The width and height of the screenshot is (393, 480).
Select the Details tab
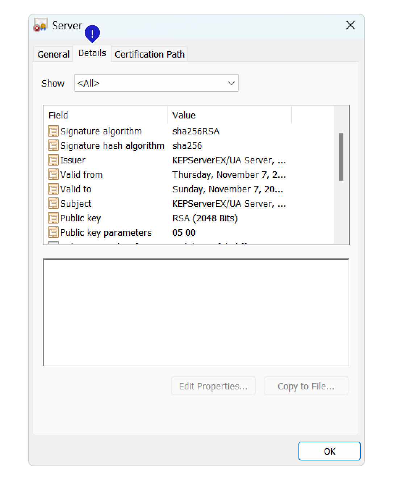(x=92, y=53)
